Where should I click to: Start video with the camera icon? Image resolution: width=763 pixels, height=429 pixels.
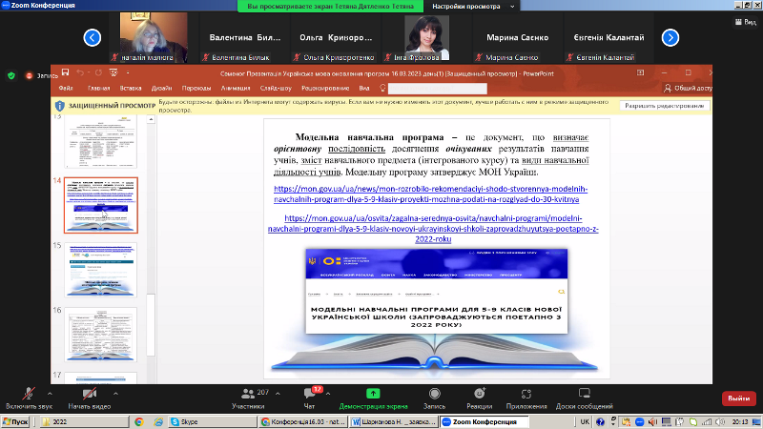coord(90,393)
